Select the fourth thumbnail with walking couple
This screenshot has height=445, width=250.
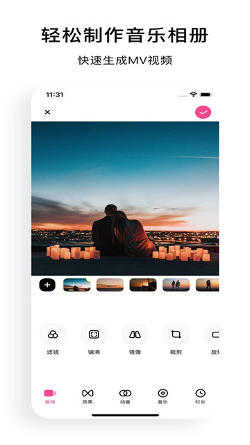coord(176,284)
